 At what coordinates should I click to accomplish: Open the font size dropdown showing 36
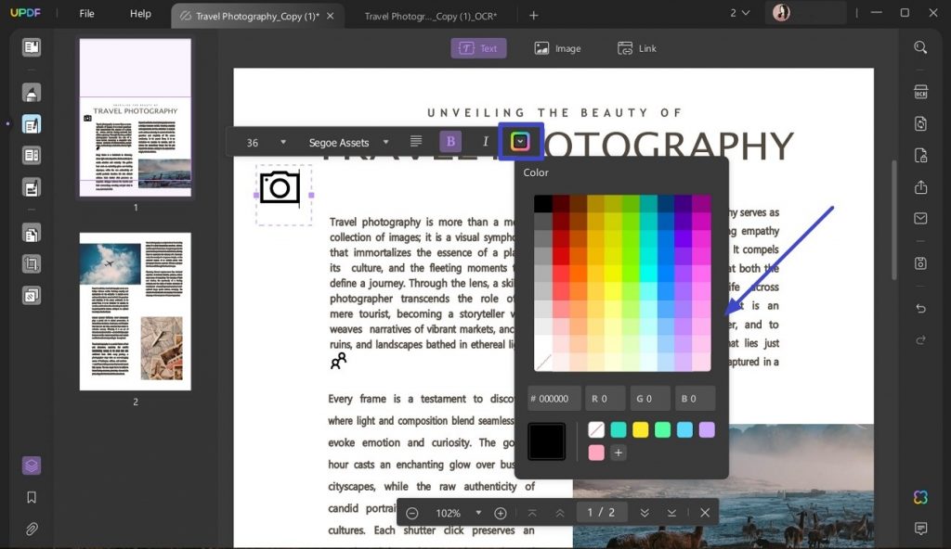[x=265, y=142]
